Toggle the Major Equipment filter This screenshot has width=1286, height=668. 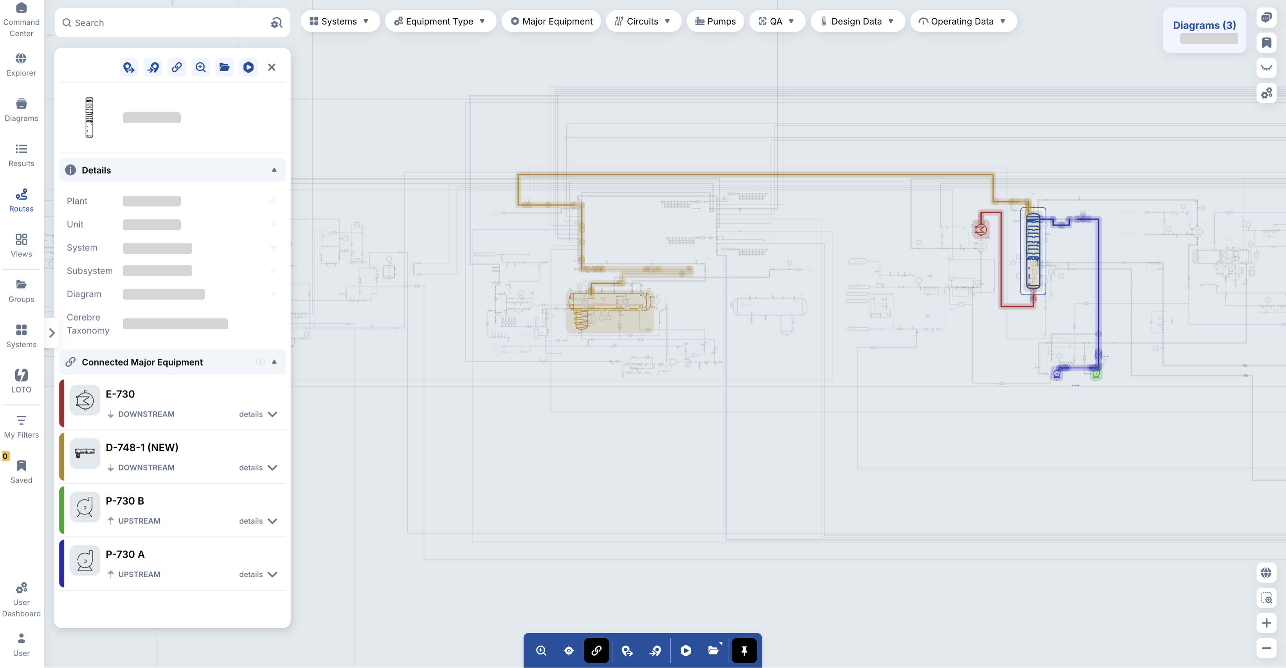click(551, 22)
